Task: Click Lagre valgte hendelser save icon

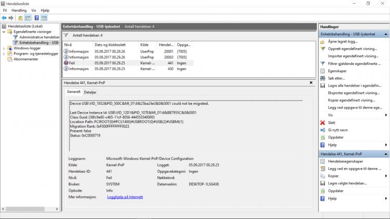Action: pyautogui.click(x=323, y=183)
